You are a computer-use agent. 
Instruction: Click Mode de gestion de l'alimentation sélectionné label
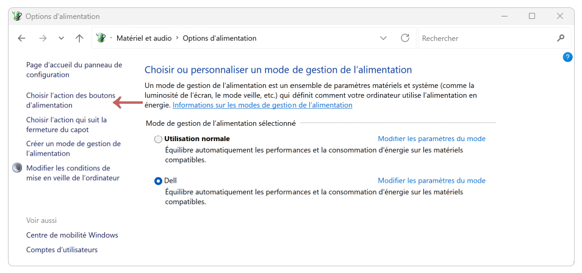coord(221,123)
